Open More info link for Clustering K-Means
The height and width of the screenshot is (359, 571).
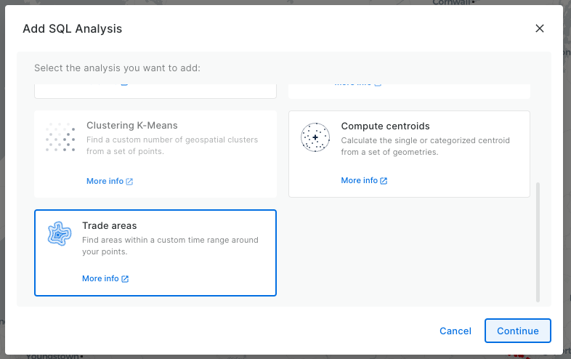click(x=105, y=181)
